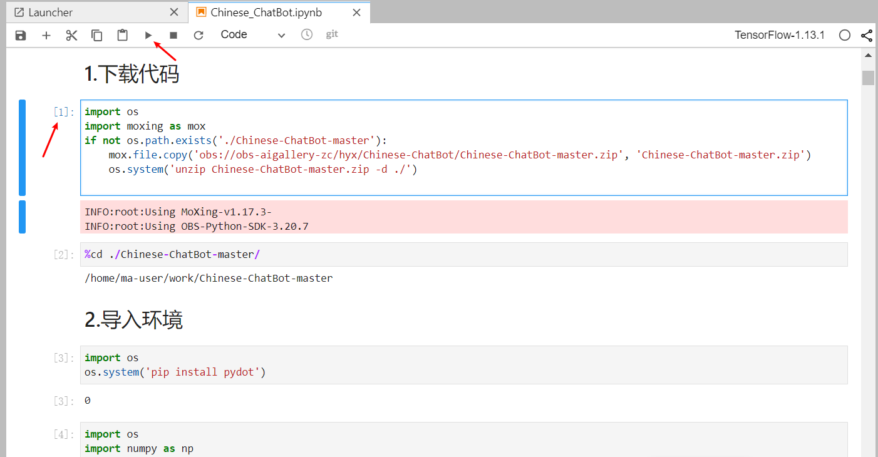The width and height of the screenshot is (878, 457).
Task: Run the selected cell
Action: point(148,35)
